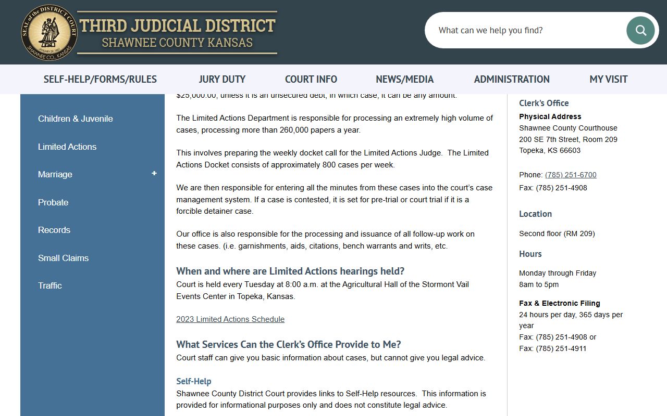Call the phone number (785) 251-6700 link

(x=571, y=175)
